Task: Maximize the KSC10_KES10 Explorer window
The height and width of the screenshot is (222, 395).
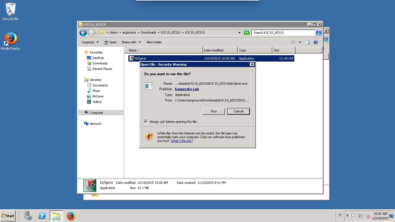Action: [x=314, y=25]
